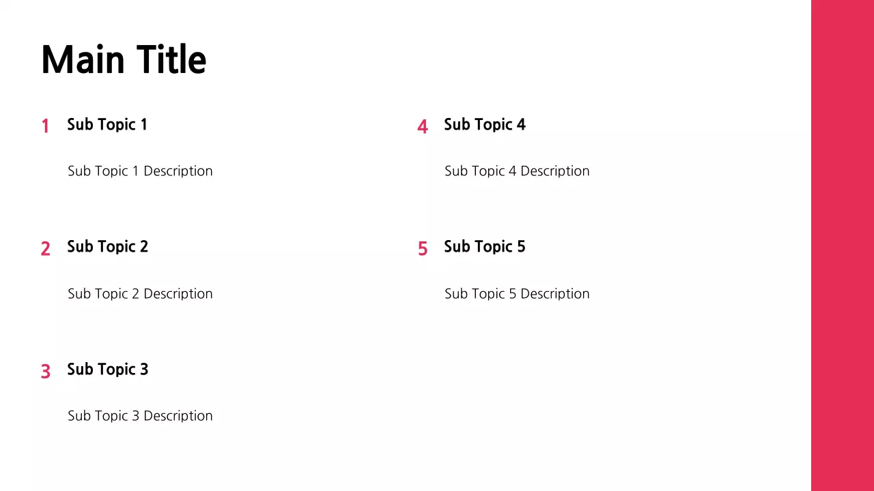Viewport: 874px width, 491px height.
Task: Select the pink number 1 marker
Action: coord(45,126)
